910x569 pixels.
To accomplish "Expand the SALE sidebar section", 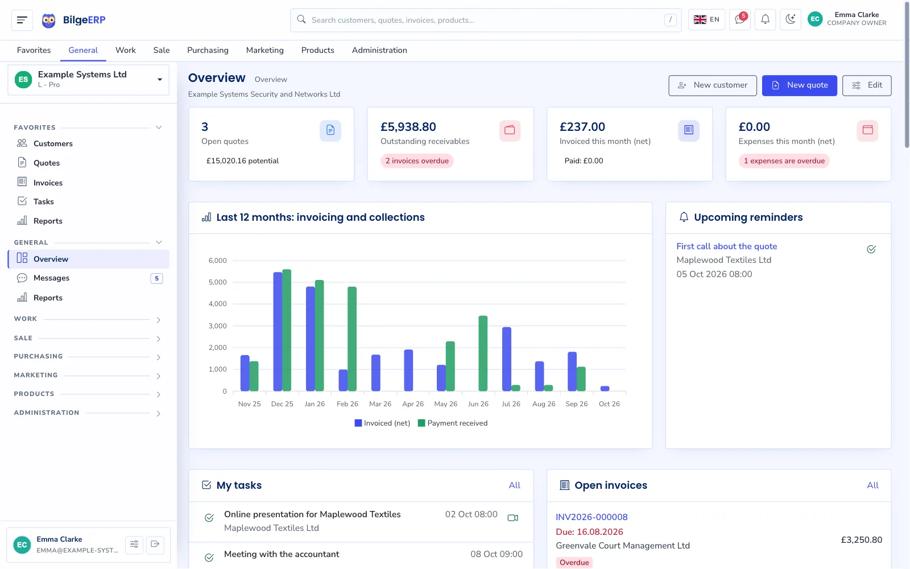I will [x=159, y=339].
